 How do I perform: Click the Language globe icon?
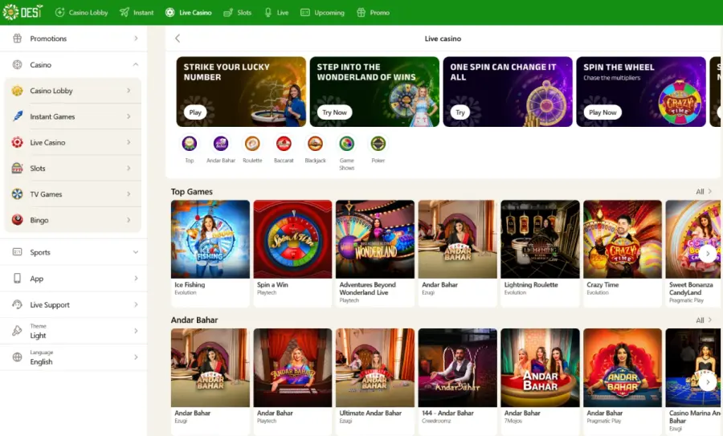point(17,357)
